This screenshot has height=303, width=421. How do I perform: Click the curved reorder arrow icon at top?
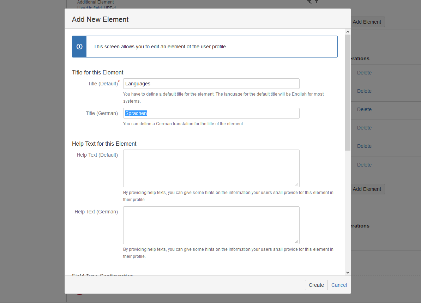309,2
